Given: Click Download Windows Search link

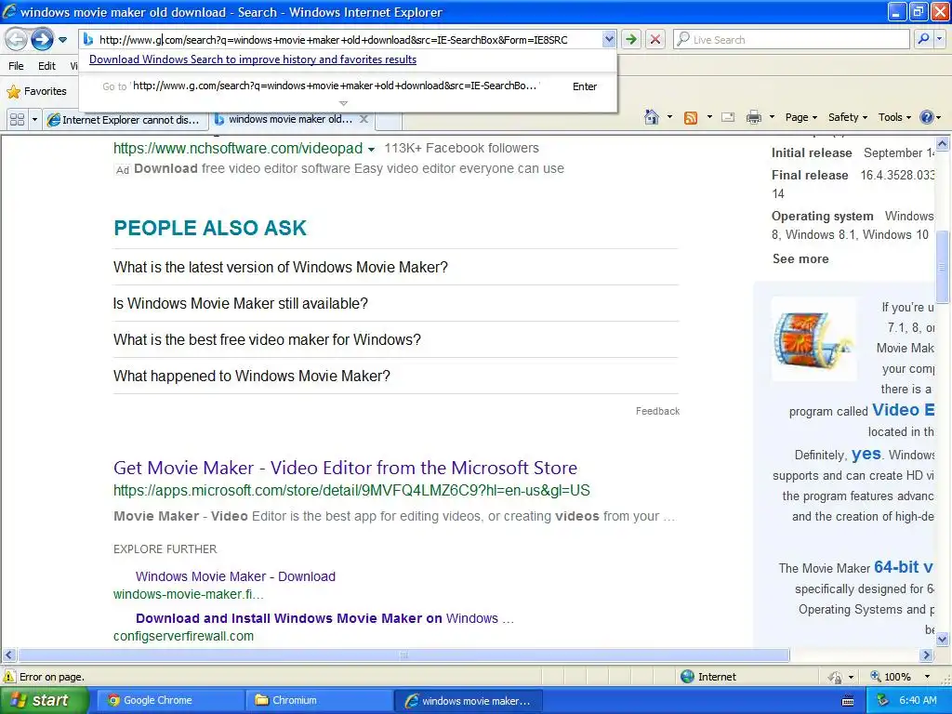Looking at the screenshot, I should pos(253,59).
